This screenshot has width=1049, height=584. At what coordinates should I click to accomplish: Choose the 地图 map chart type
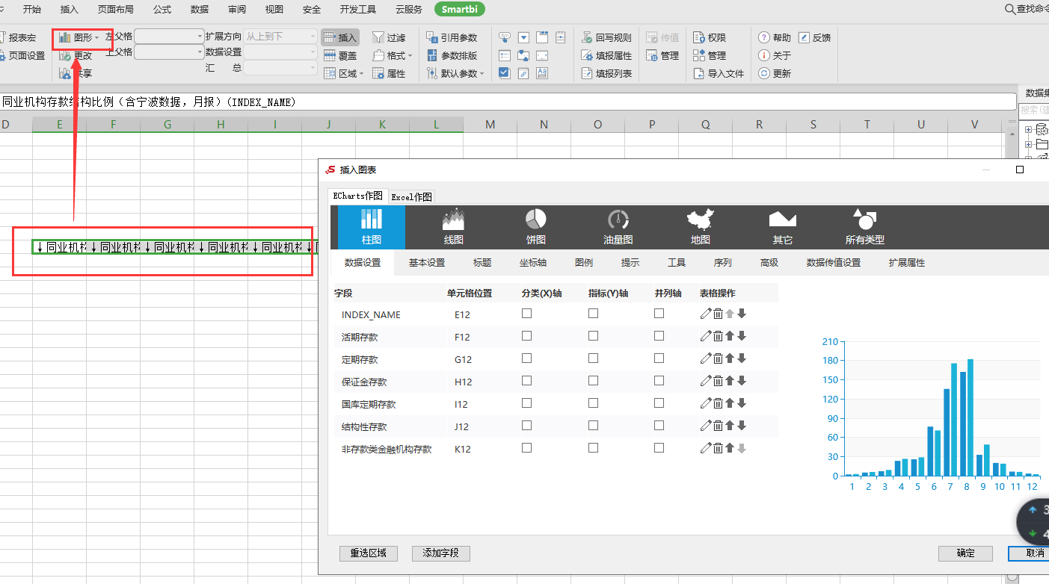(x=700, y=227)
